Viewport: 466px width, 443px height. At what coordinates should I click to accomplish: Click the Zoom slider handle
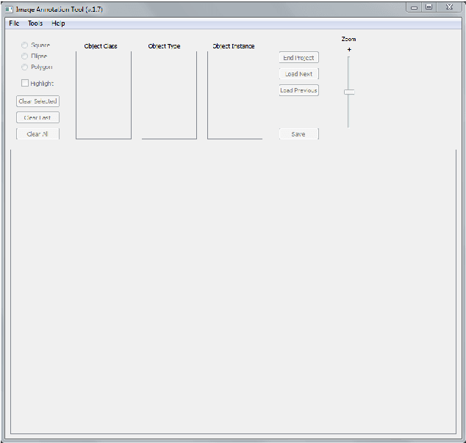349,92
